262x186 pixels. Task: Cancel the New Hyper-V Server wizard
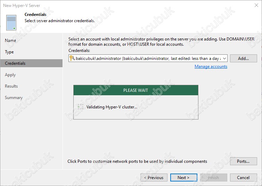pyautogui.click(x=244, y=178)
